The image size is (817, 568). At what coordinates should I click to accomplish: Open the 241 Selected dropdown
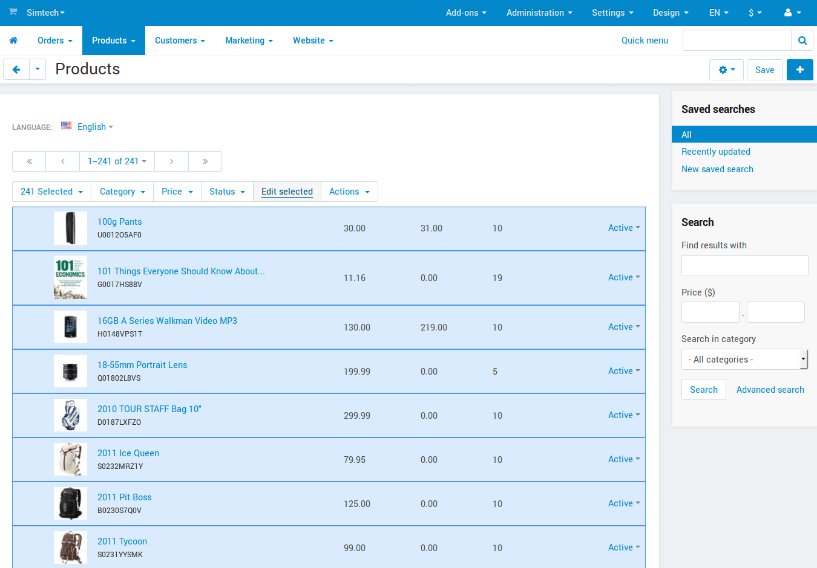51,192
